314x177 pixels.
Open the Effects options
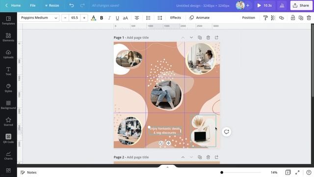pyautogui.click(x=176, y=18)
